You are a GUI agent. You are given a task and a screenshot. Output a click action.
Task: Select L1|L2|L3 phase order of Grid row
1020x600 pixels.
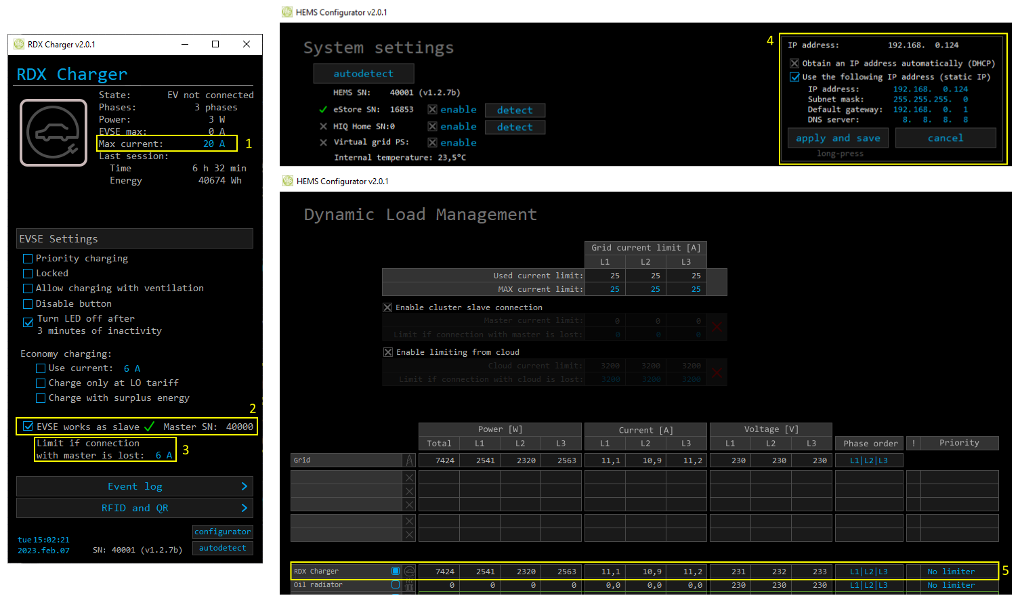coord(868,460)
